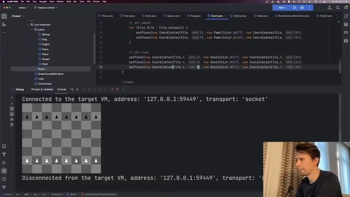Switch to Rook.java tab
The image size is (350, 197).
point(149,16)
